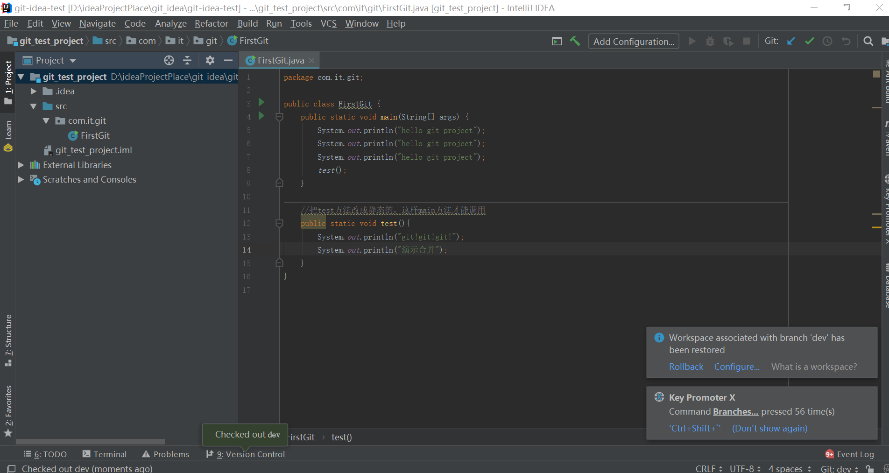Click run gutter icon beside class FirstGit
The height and width of the screenshot is (473, 889).
(261, 102)
